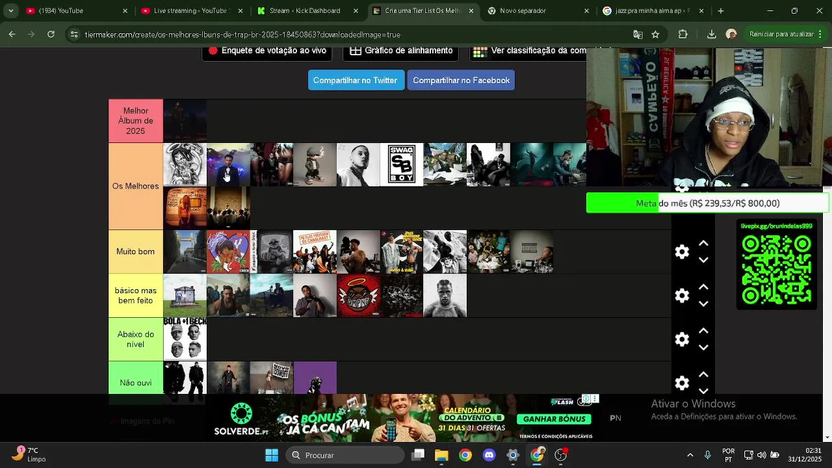This screenshot has height=468, width=832.
Task: Close the (1934) YouTube tab
Action: coord(126,10)
